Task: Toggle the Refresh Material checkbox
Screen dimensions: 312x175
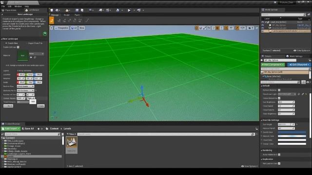Action: (279, 90)
